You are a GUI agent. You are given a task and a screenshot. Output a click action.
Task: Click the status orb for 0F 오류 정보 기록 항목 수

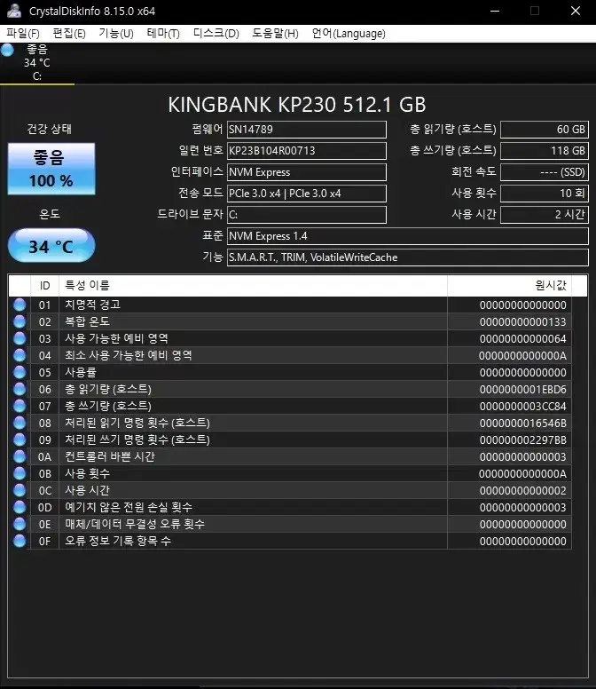pos(20,541)
